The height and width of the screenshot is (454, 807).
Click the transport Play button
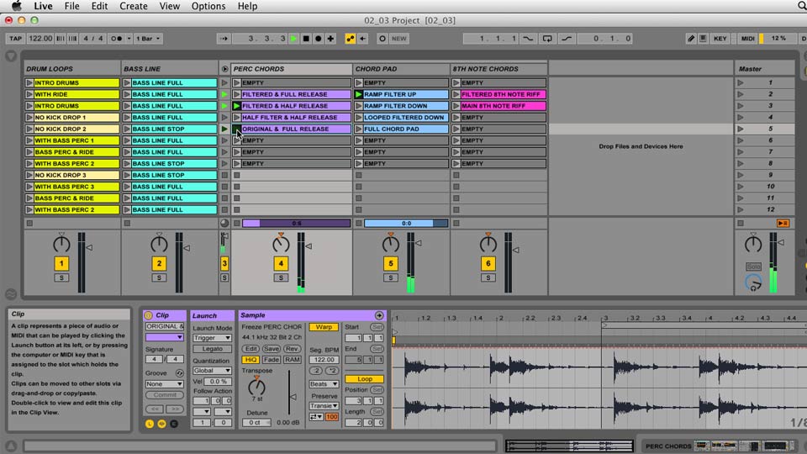pyautogui.click(x=294, y=39)
